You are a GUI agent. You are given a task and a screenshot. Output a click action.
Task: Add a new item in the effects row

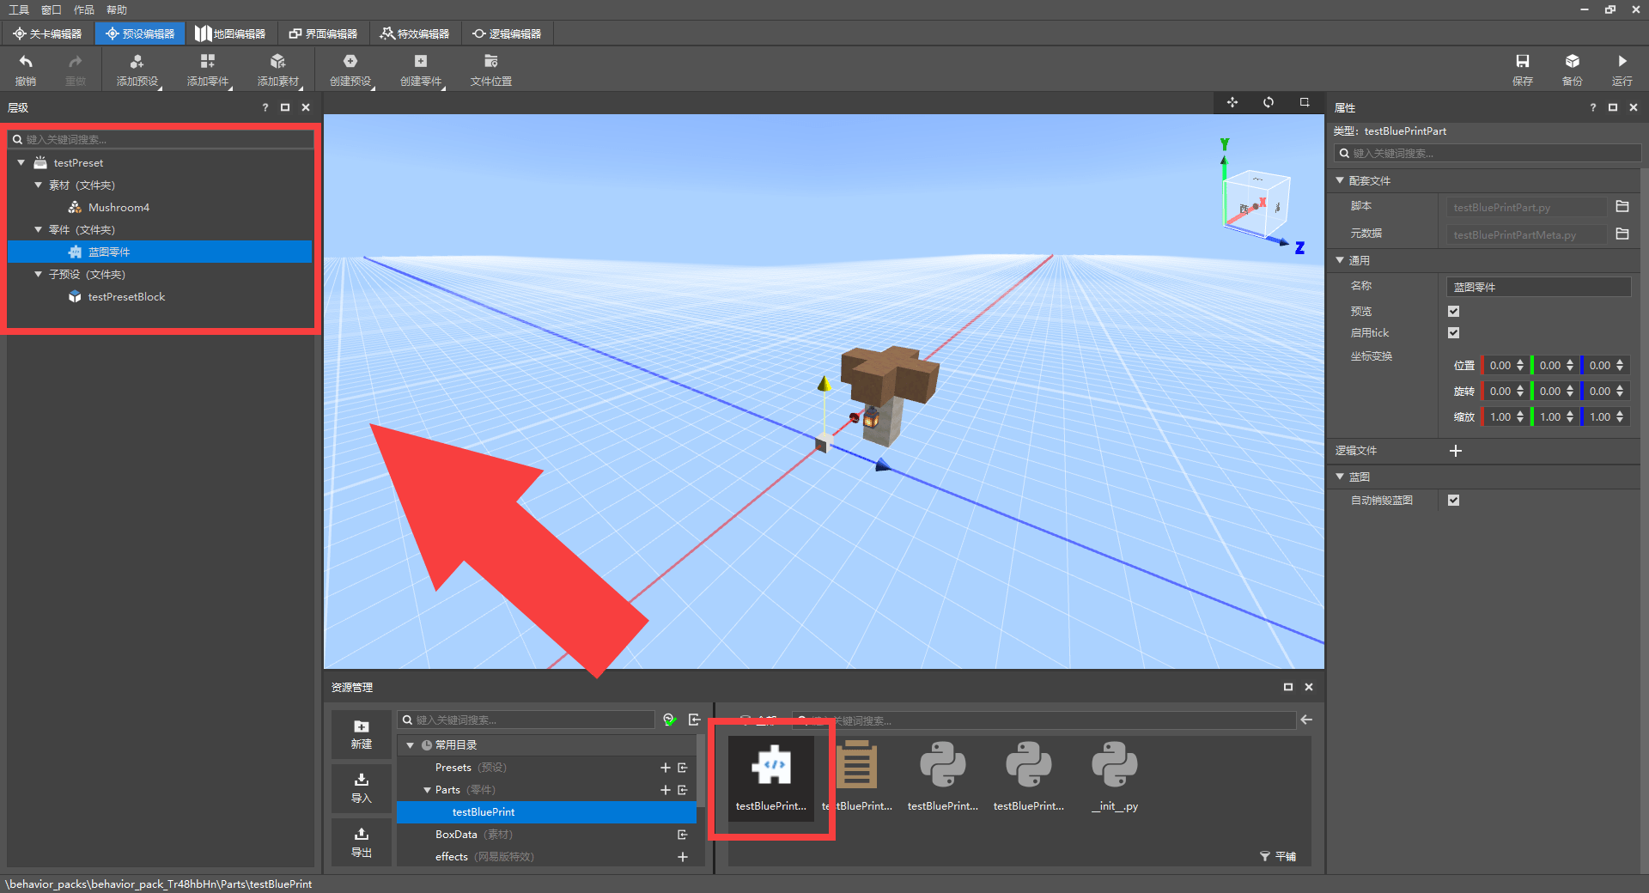(x=683, y=857)
